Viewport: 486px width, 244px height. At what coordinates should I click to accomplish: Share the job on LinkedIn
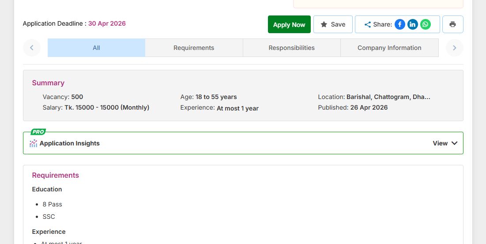tap(412, 24)
